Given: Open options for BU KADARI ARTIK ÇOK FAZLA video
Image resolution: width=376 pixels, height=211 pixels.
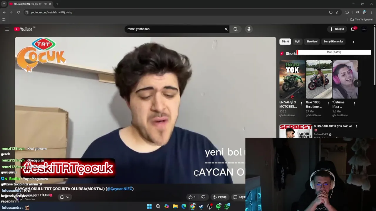Looking at the screenshot, I should (x=357, y=127).
